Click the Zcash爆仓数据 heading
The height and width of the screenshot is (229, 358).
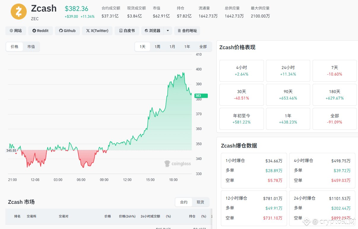coord(239,146)
